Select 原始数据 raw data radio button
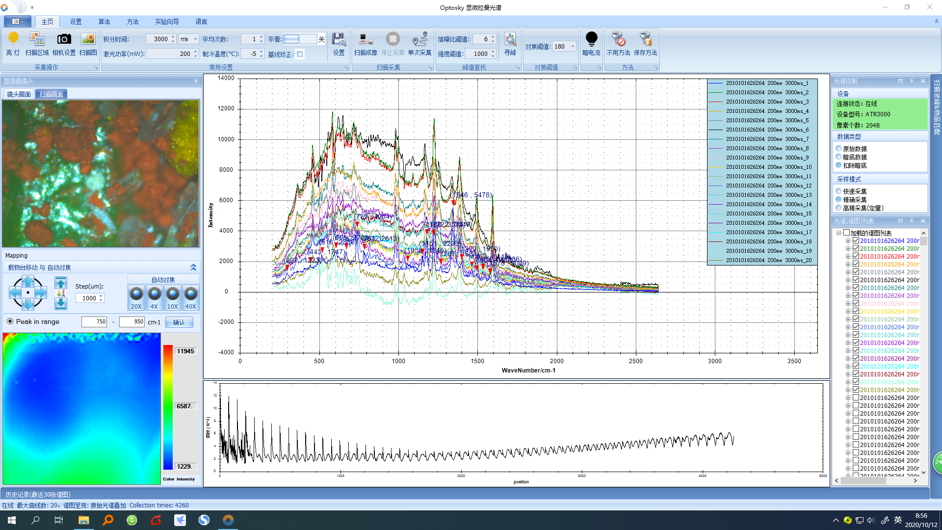This screenshot has width=942, height=530. (x=838, y=149)
